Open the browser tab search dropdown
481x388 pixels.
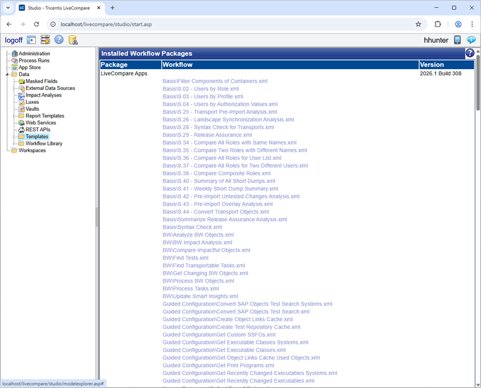[8, 8]
